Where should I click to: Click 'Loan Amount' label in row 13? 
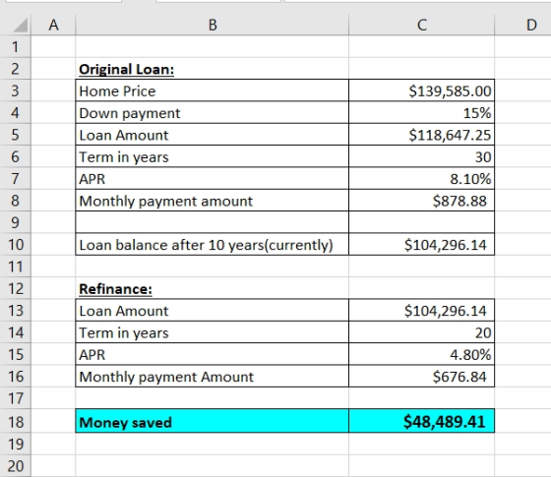pos(213,310)
